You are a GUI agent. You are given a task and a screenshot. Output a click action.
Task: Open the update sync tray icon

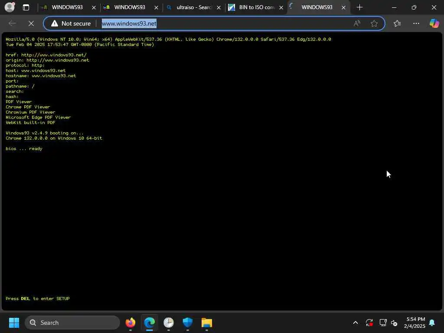click(369, 323)
